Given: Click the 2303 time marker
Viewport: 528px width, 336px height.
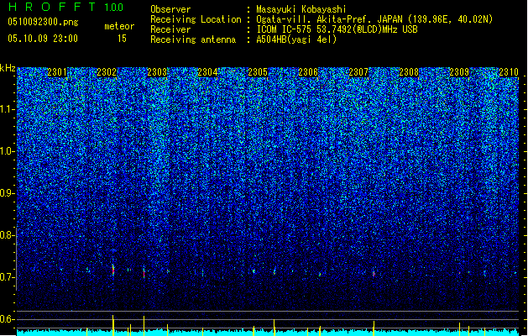Looking at the screenshot, I should point(157,72).
